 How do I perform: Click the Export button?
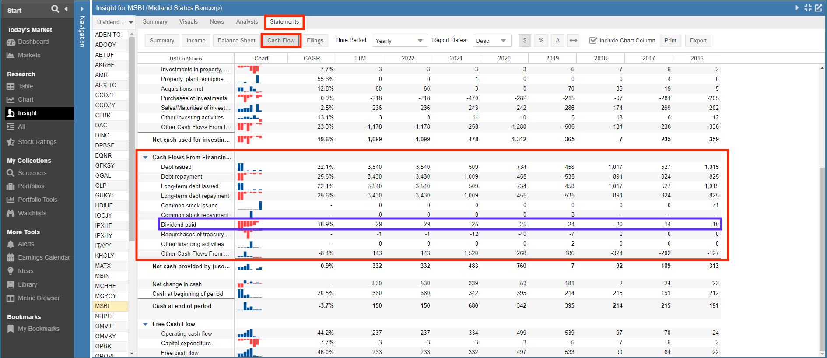pyautogui.click(x=698, y=40)
